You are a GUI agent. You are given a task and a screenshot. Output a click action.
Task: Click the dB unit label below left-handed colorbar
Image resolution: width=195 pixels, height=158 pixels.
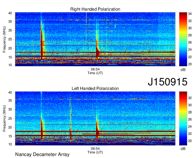coord(183,149)
